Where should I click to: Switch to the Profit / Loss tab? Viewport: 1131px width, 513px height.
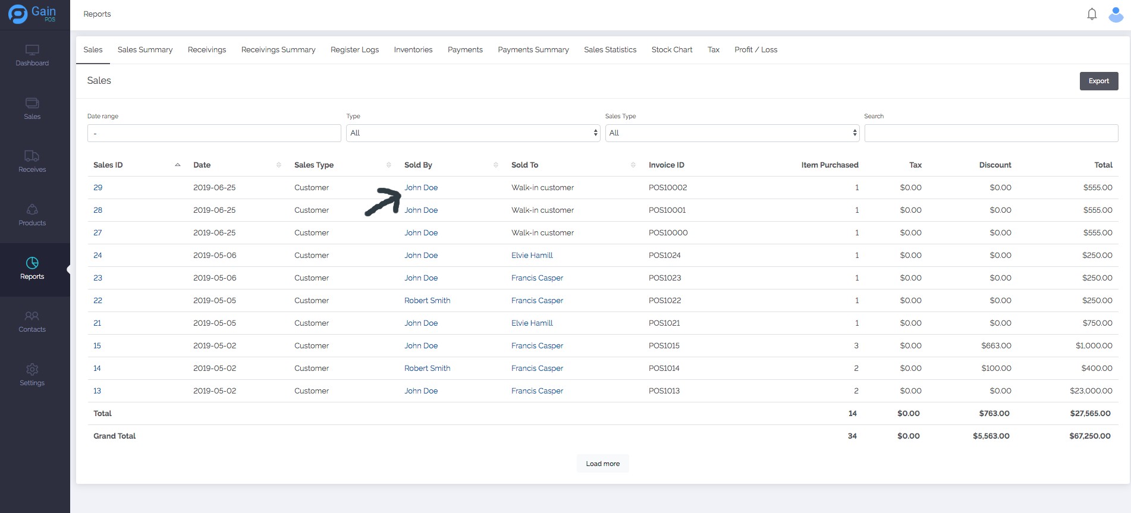pos(755,50)
